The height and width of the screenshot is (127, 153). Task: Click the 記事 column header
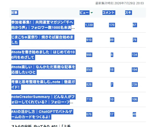(x=15, y=13)
